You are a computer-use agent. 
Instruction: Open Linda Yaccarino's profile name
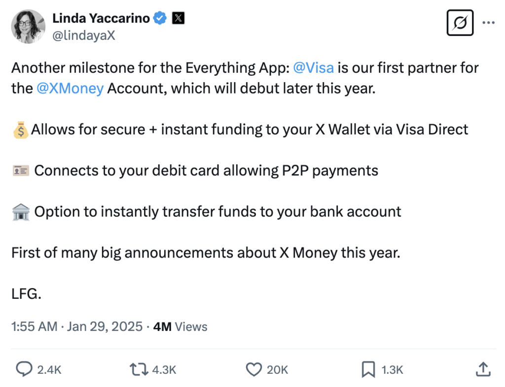pyautogui.click(x=101, y=19)
